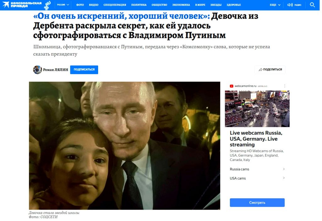Click the share arrow icon beside Поделиться
Viewport: 322px width, 221px height.
(260, 69)
